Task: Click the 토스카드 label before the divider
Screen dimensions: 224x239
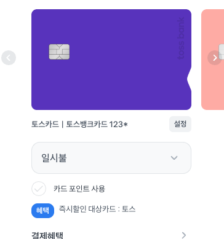Action: (x=45, y=124)
